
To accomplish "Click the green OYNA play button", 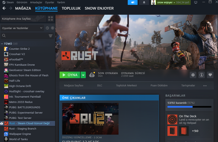I will (70, 75).
